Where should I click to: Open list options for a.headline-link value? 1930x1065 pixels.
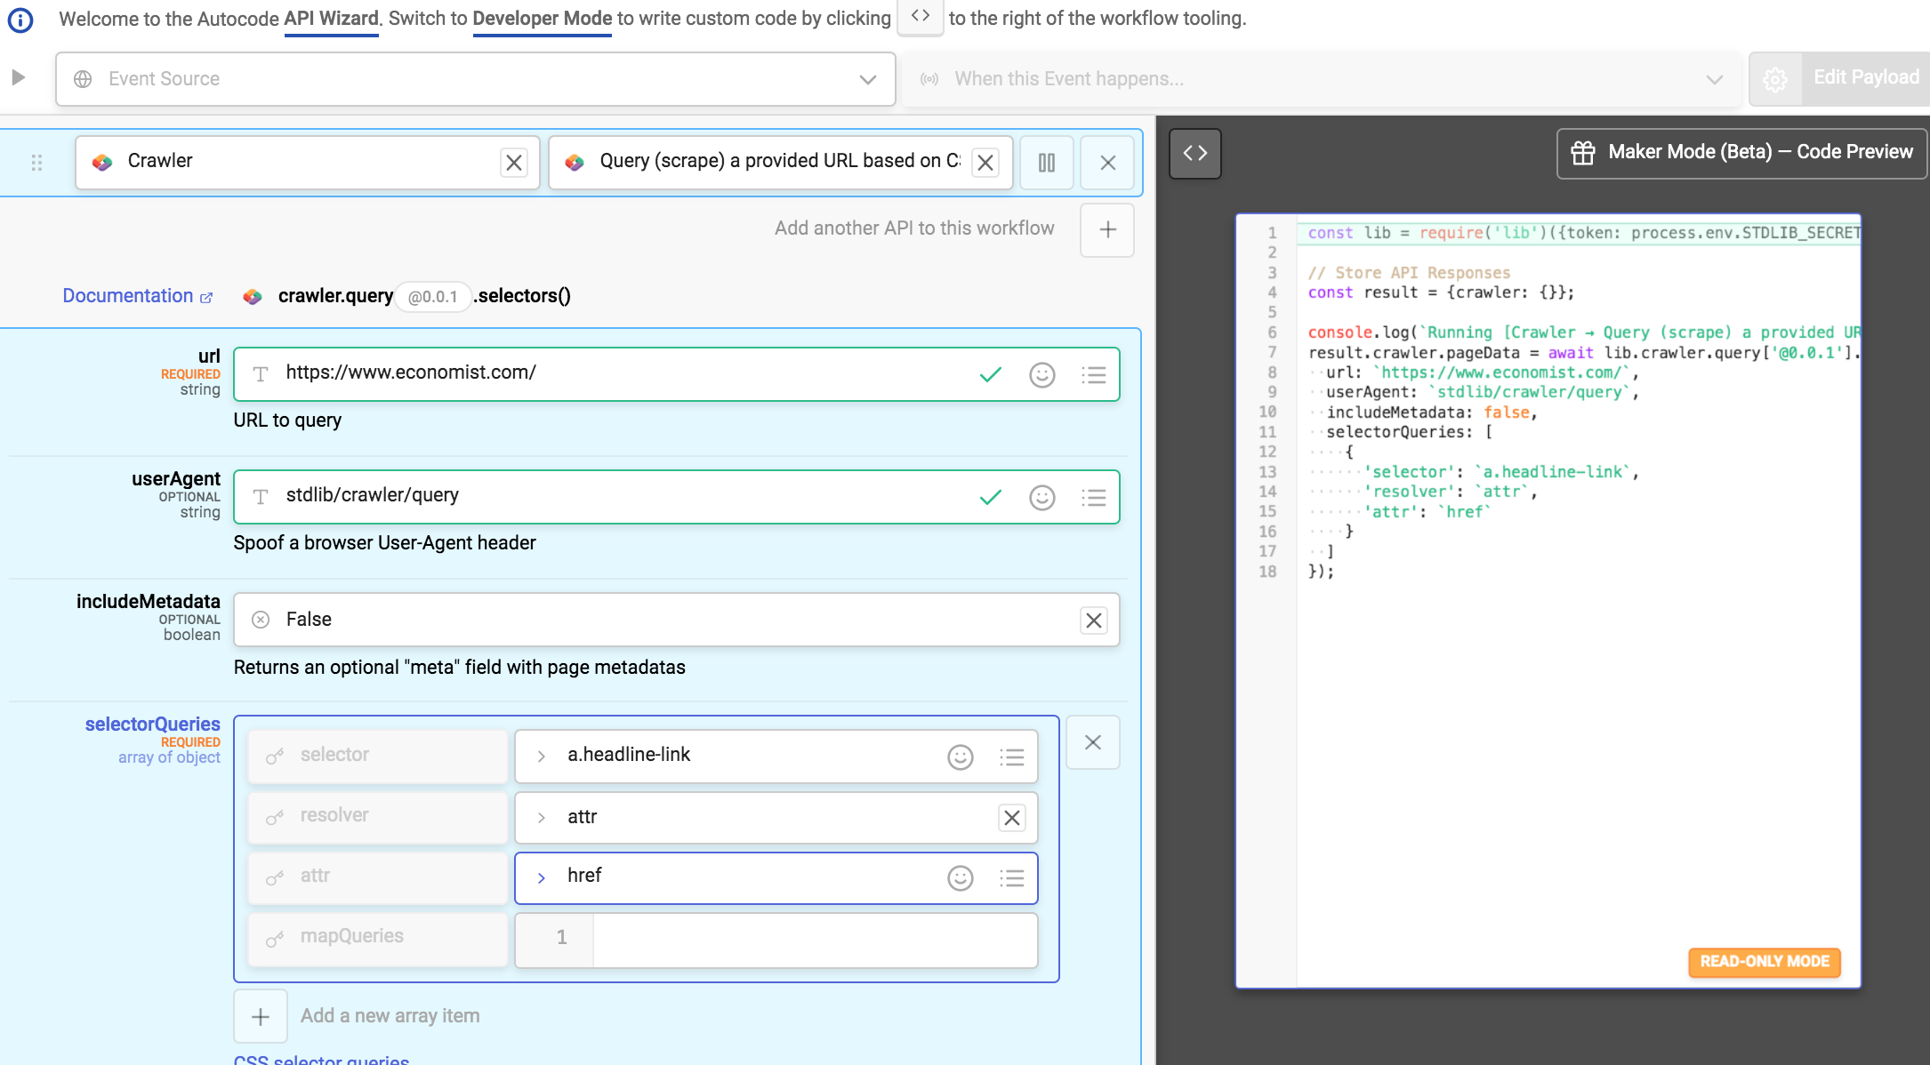pyautogui.click(x=1011, y=757)
